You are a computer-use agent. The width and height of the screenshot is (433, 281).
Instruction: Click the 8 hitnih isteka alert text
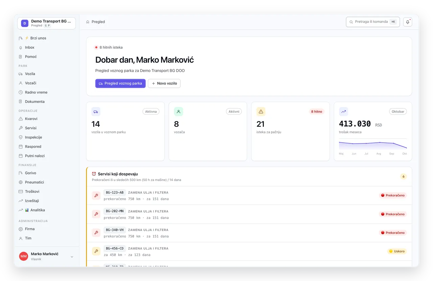(111, 47)
